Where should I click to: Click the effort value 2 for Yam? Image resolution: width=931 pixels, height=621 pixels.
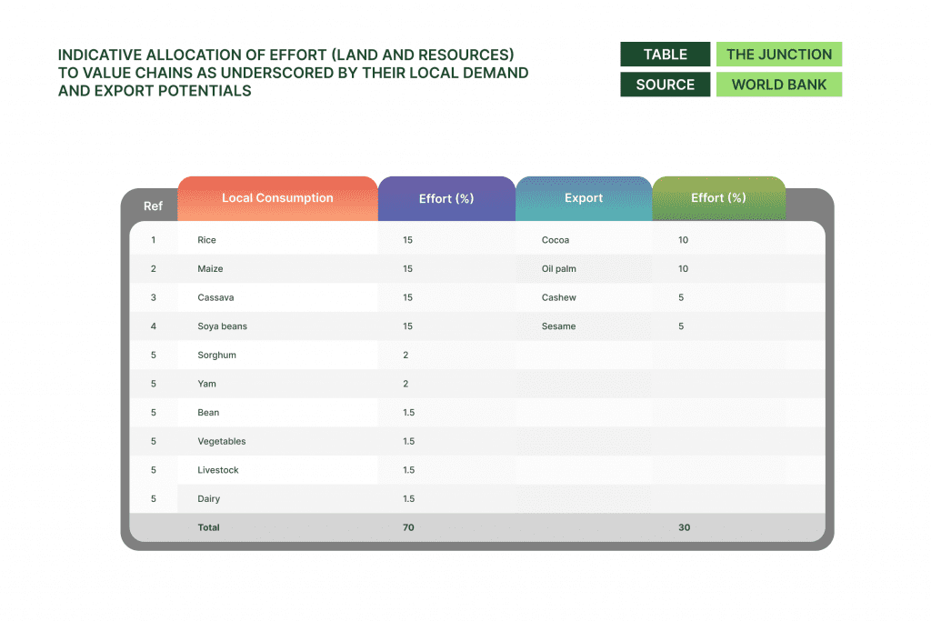(405, 384)
